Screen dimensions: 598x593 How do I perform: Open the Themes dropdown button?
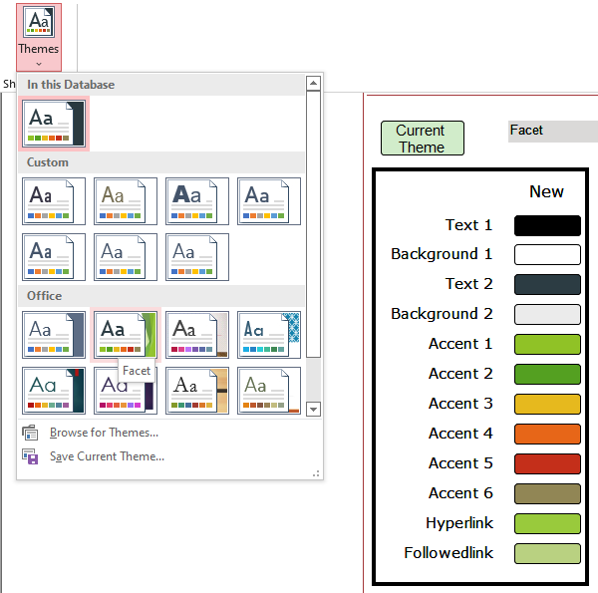click(x=39, y=35)
